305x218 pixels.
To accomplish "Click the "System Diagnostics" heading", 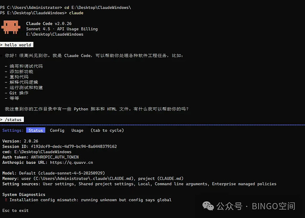I will (24, 194).
